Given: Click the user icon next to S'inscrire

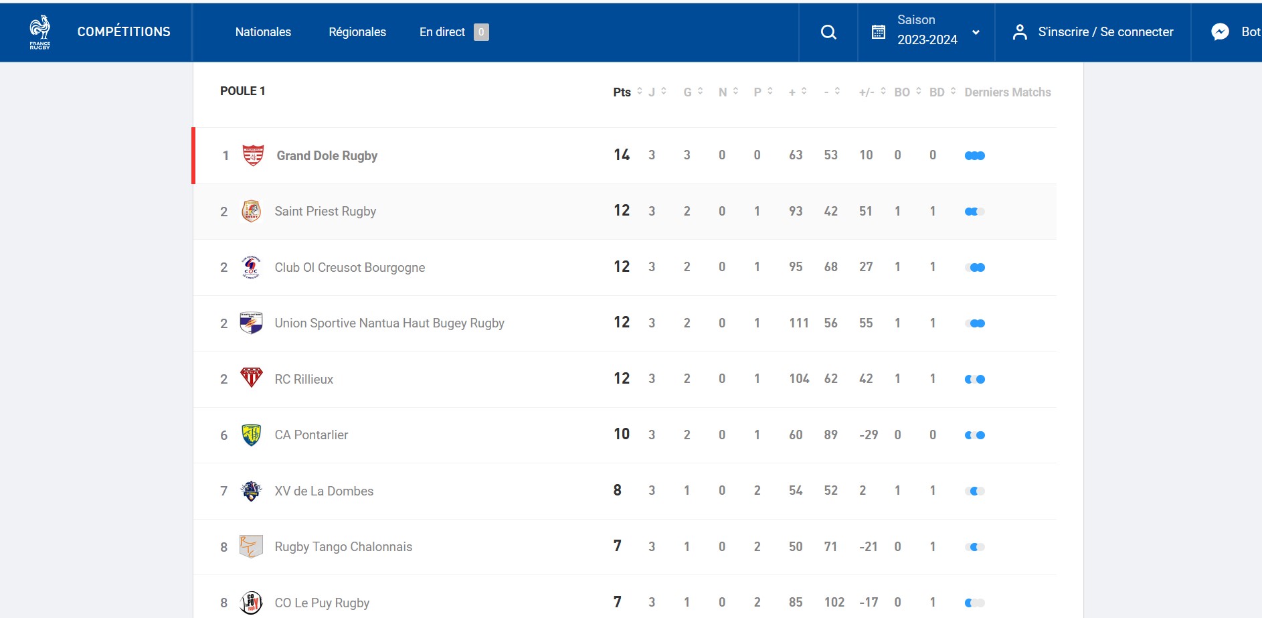Looking at the screenshot, I should [x=1020, y=32].
